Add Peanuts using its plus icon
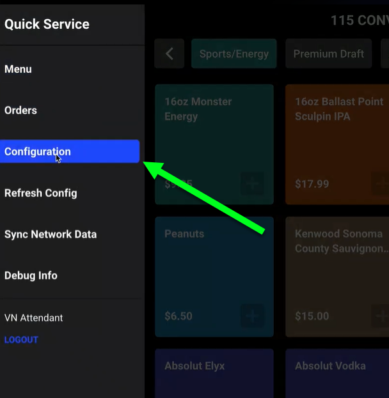The image size is (389, 398). click(252, 316)
